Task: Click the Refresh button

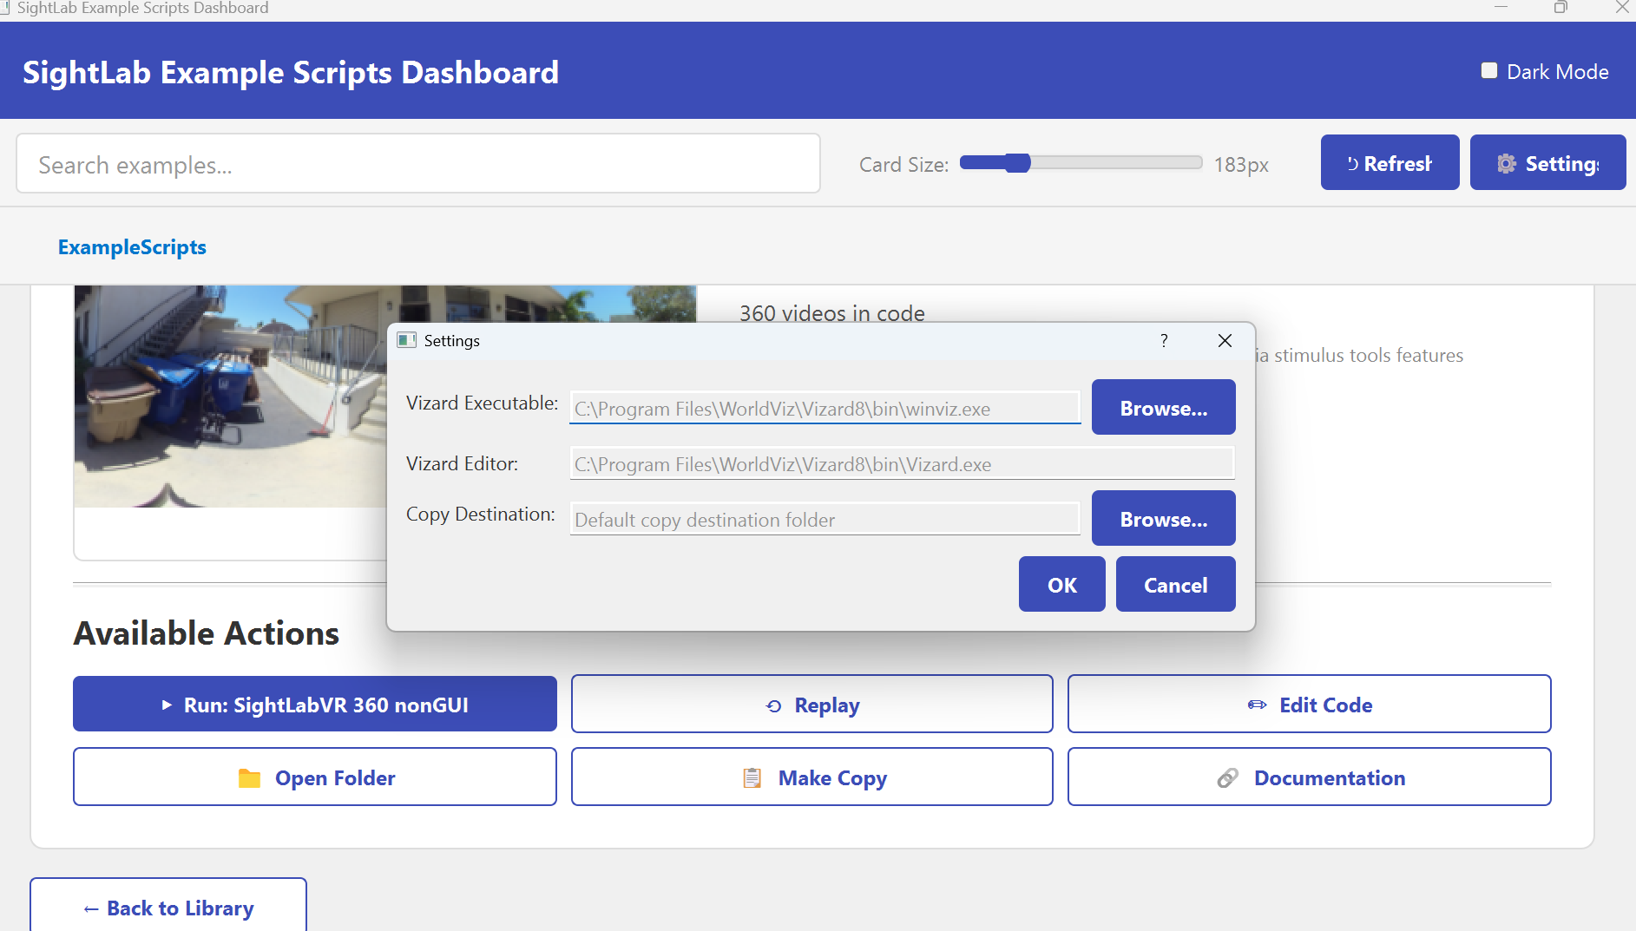Action: pos(1390,163)
